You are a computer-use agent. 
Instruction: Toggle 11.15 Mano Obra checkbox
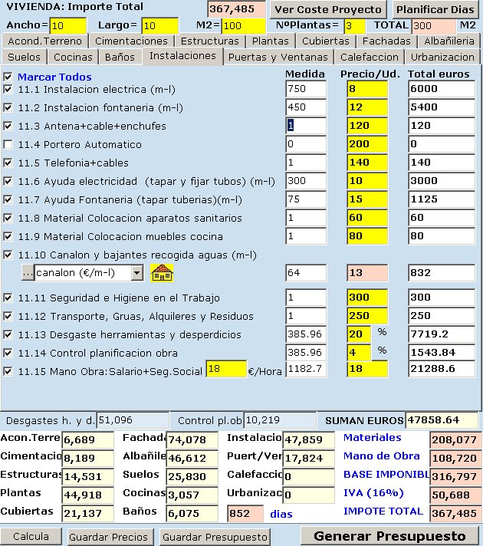8,372
